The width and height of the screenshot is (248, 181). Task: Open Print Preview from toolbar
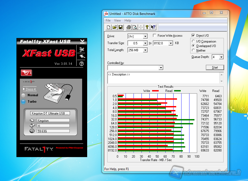pyautogui.click(x=135, y=27)
